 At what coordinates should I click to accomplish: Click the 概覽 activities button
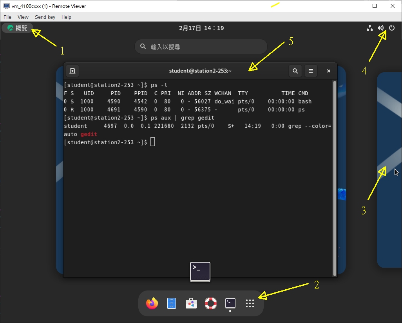pos(18,28)
